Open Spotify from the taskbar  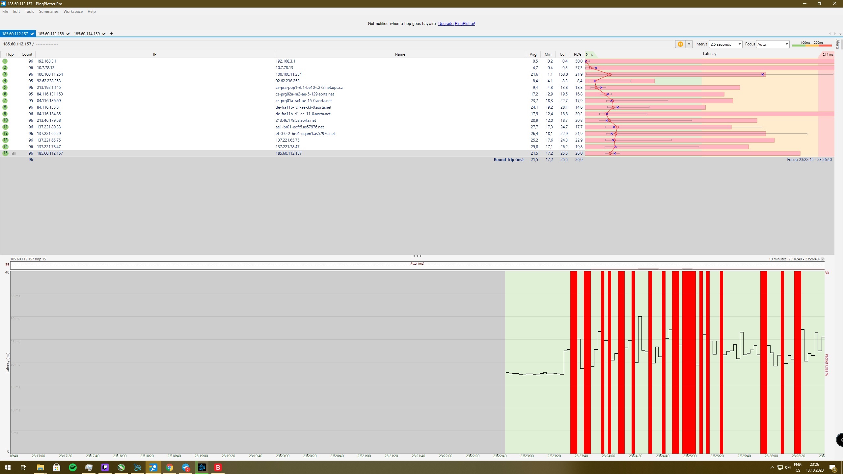(73, 467)
